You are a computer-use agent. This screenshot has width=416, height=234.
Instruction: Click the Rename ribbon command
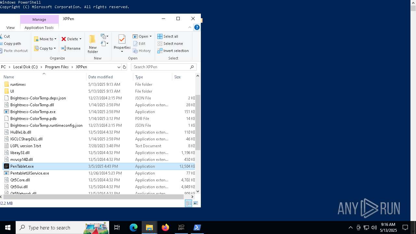point(71,48)
